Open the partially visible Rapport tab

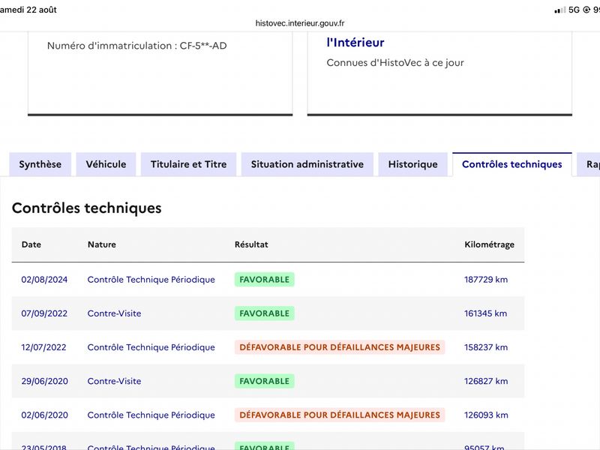coord(589,164)
